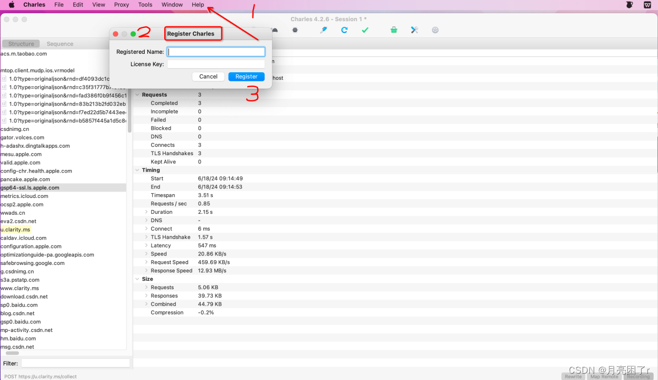Click the host list horizontal scrollbar
Screen dimensions: 658x380
12,353
